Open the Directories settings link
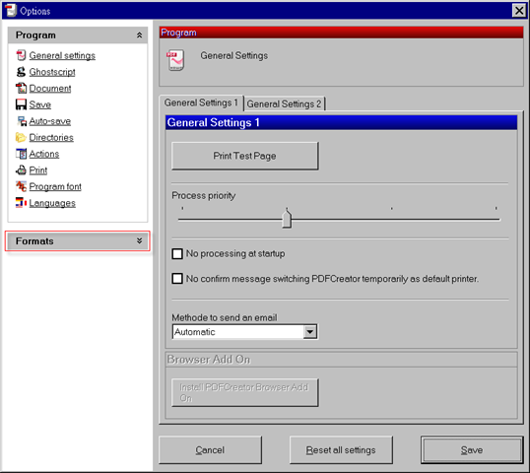530x473 pixels. (x=51, y=137)
